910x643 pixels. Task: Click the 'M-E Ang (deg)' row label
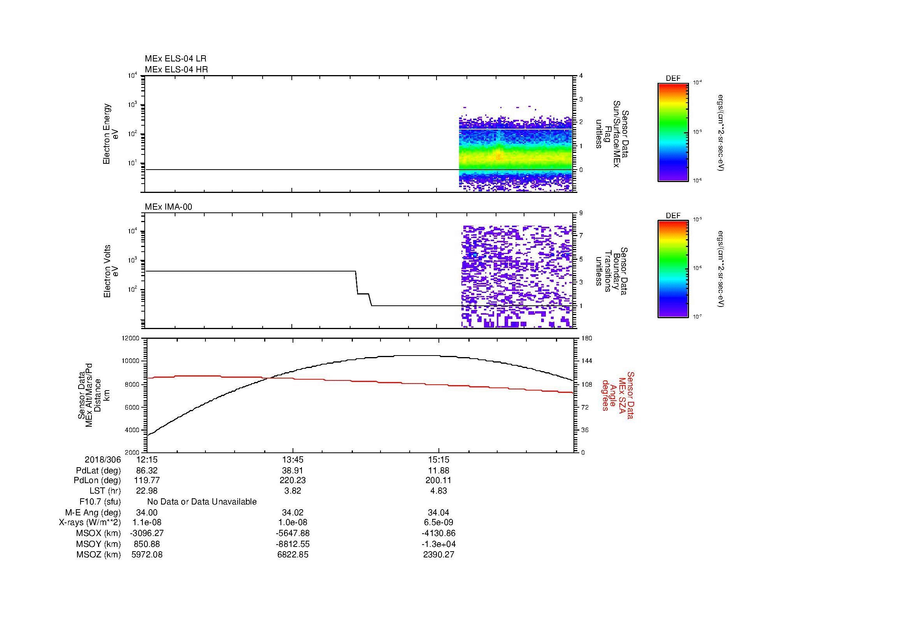click(93, 513)
